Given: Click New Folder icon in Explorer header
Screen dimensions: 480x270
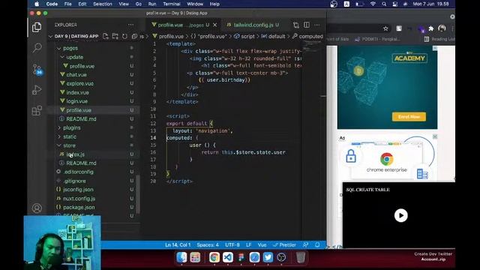Looking at the screenshot, I should tap(115, 36).
